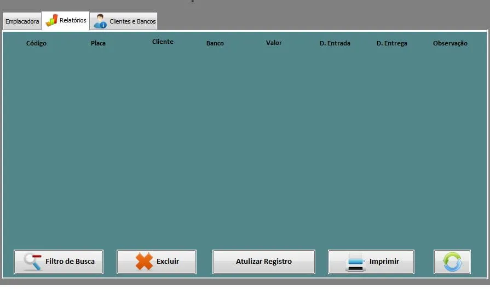This screenshot has height=289, width=490.
Task: Click the bar chart icon on Relatórios tab
Action: pyautogui.click(x=51, y=20)
